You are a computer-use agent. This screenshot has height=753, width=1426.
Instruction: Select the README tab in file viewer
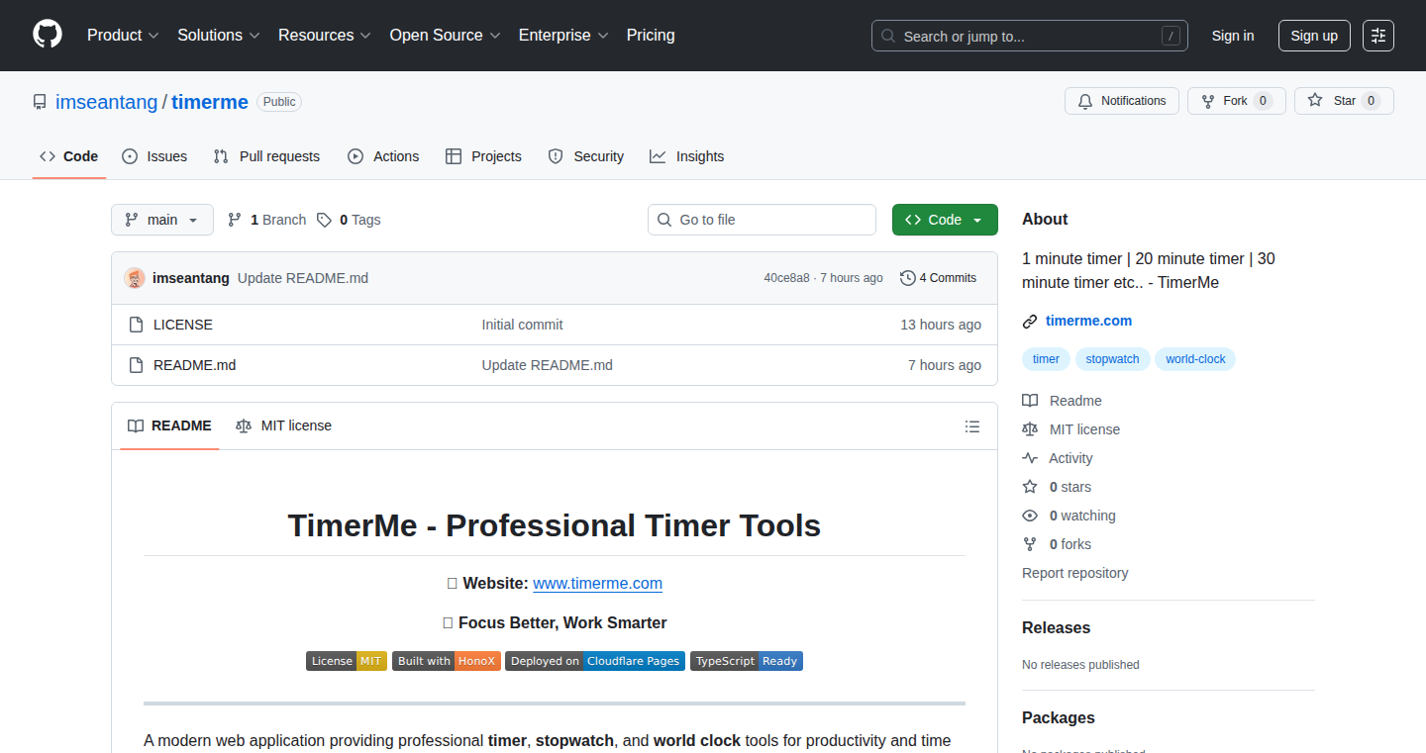tap(169, 426)
